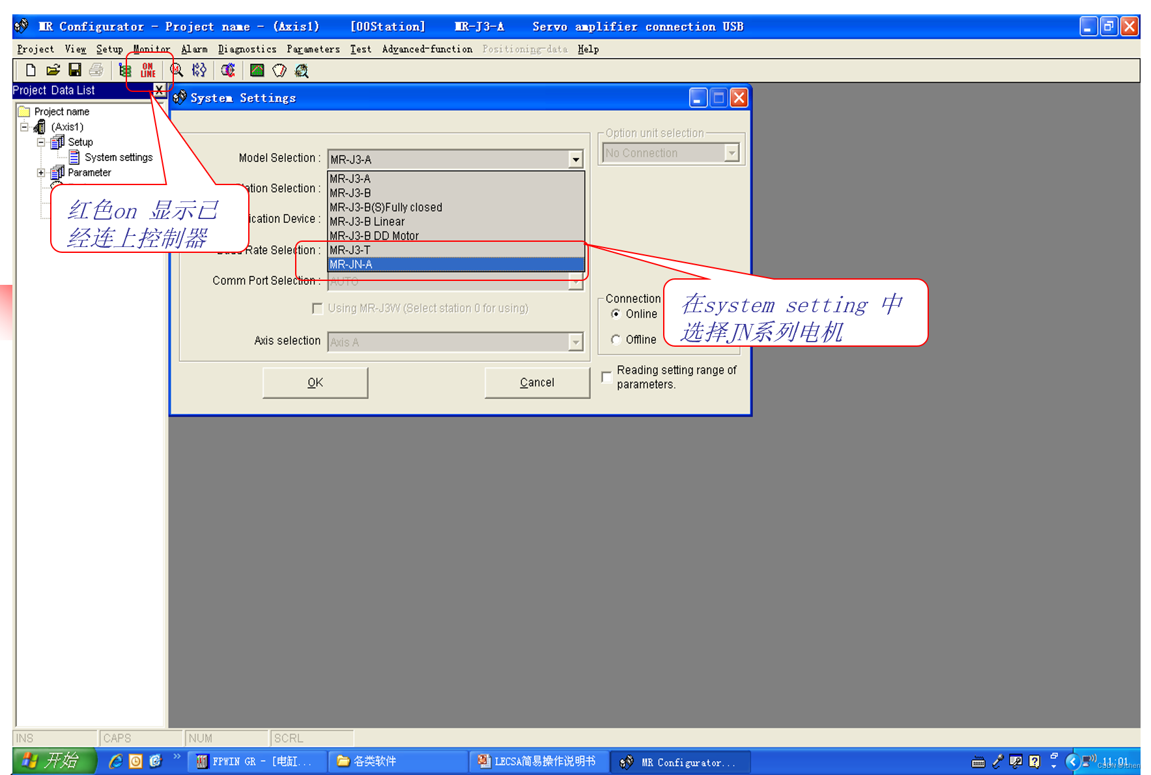The image size is (1151, 775).
Task: Click the project tree toolbar icon
Action: click(x=125, y=70)
